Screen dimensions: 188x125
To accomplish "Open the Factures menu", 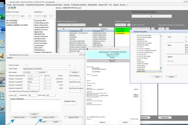I will pos(66,5).
